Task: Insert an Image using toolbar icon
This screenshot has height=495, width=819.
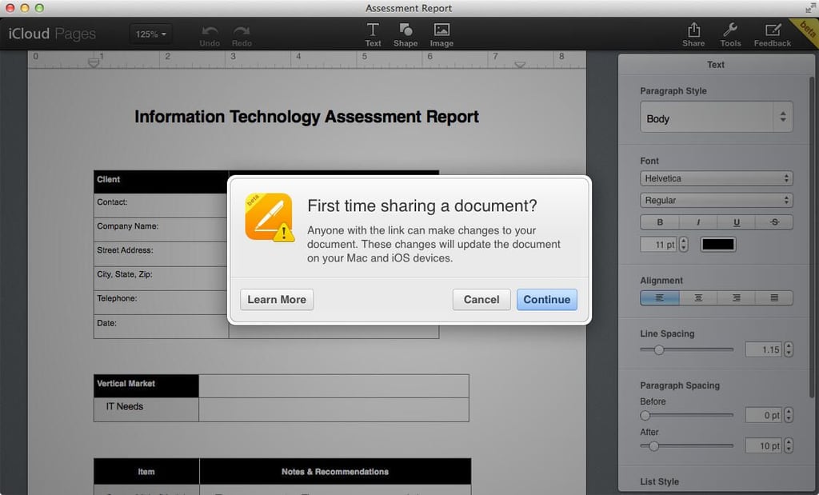Action: click(x=441, y=30)
